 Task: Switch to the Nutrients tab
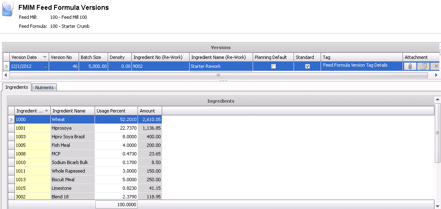pos(44,88)
